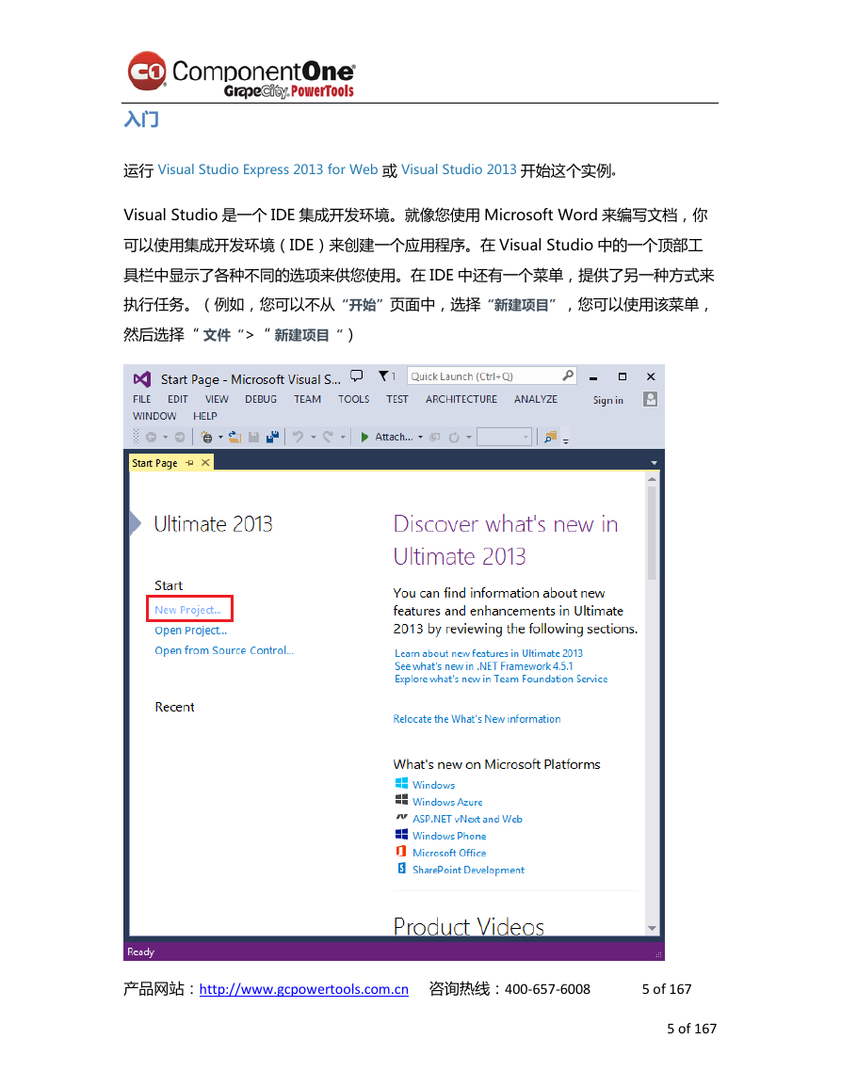841x1087 pixels.
Task: Click the Windows Phone logo icon
Action: (x=401, y=834)
